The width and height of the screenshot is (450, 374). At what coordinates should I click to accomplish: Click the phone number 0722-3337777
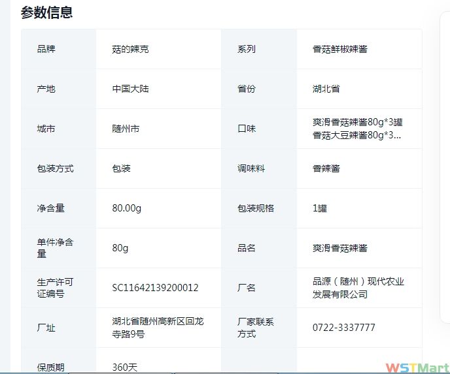[x=344, y=328]
